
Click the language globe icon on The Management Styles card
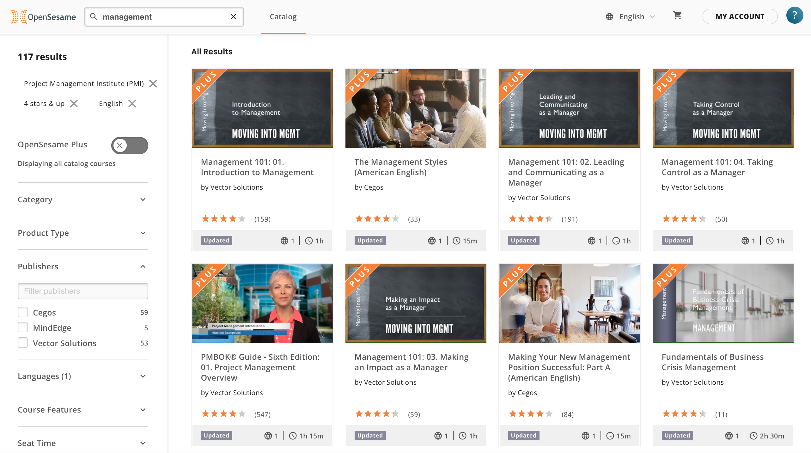(x=432, y=241)
